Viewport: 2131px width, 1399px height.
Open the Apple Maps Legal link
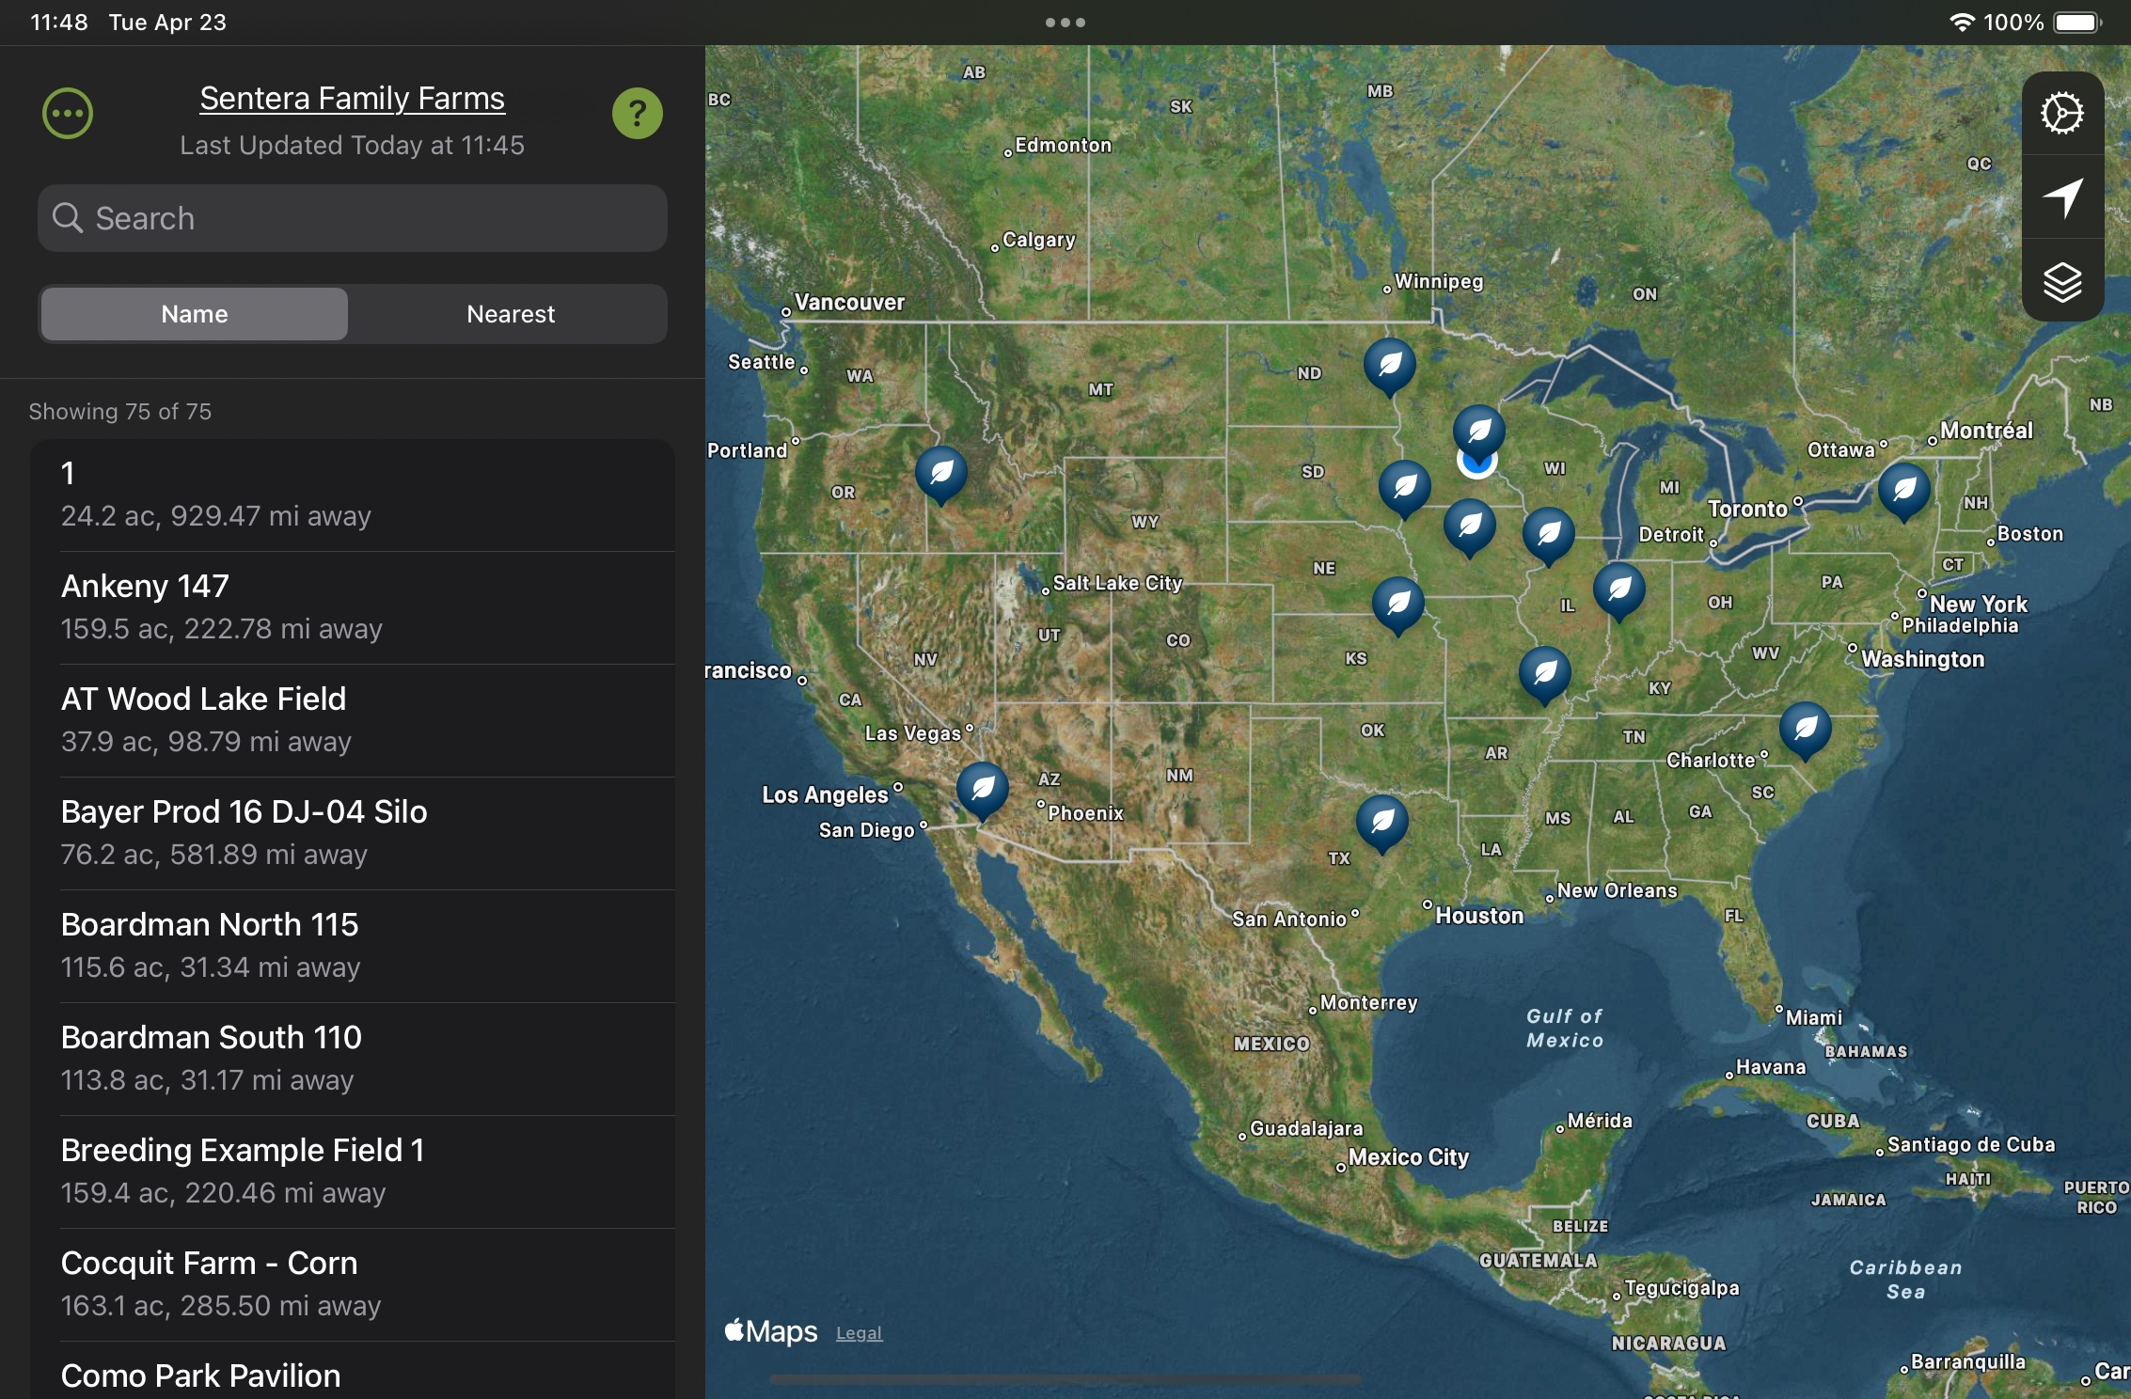859,1333
